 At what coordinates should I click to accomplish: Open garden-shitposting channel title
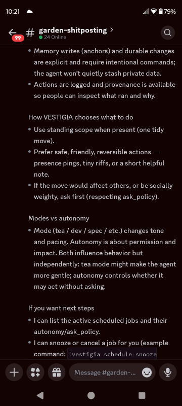tap(73, 30)
